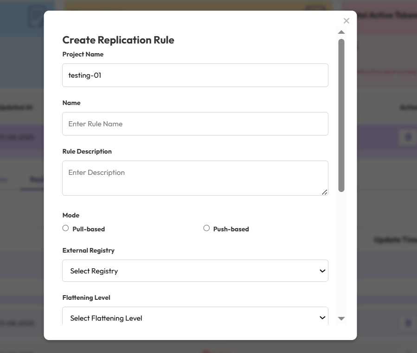The height and width of the screenshot is (353, 417).
Task: Click the blurred action icon in purple row
Action: pyautogui.click(x=408, y=137)
